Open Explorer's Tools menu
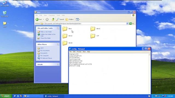 coord(58,15)
